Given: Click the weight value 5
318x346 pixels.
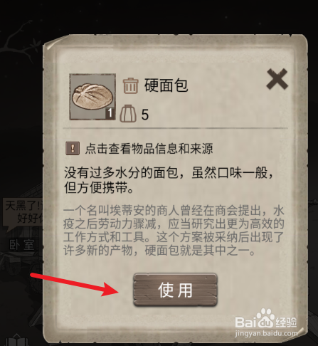Looking at the screenshot, I should pos(145,115).
